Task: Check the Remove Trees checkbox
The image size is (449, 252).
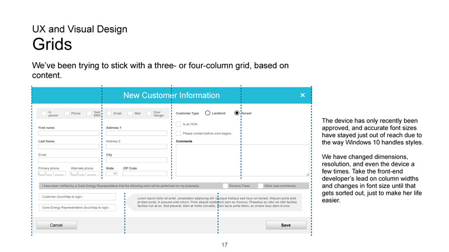Action: 225,185
